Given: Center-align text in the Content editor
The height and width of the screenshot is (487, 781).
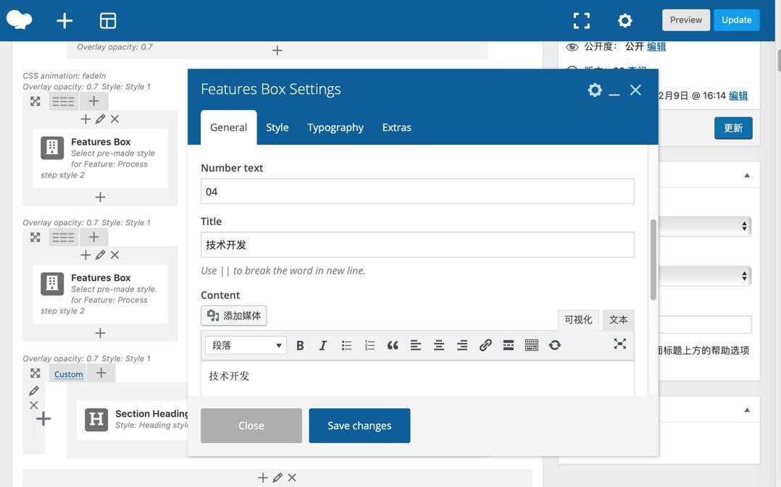Looking at the screenshot, I should coord(439,345).
